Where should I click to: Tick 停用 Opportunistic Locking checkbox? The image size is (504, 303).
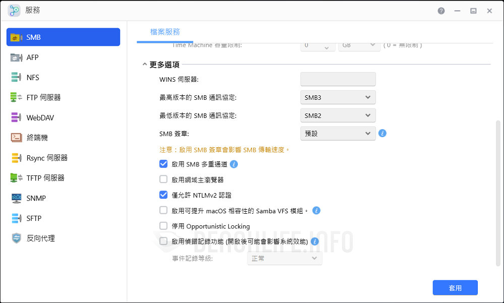(x=163, y=226)
